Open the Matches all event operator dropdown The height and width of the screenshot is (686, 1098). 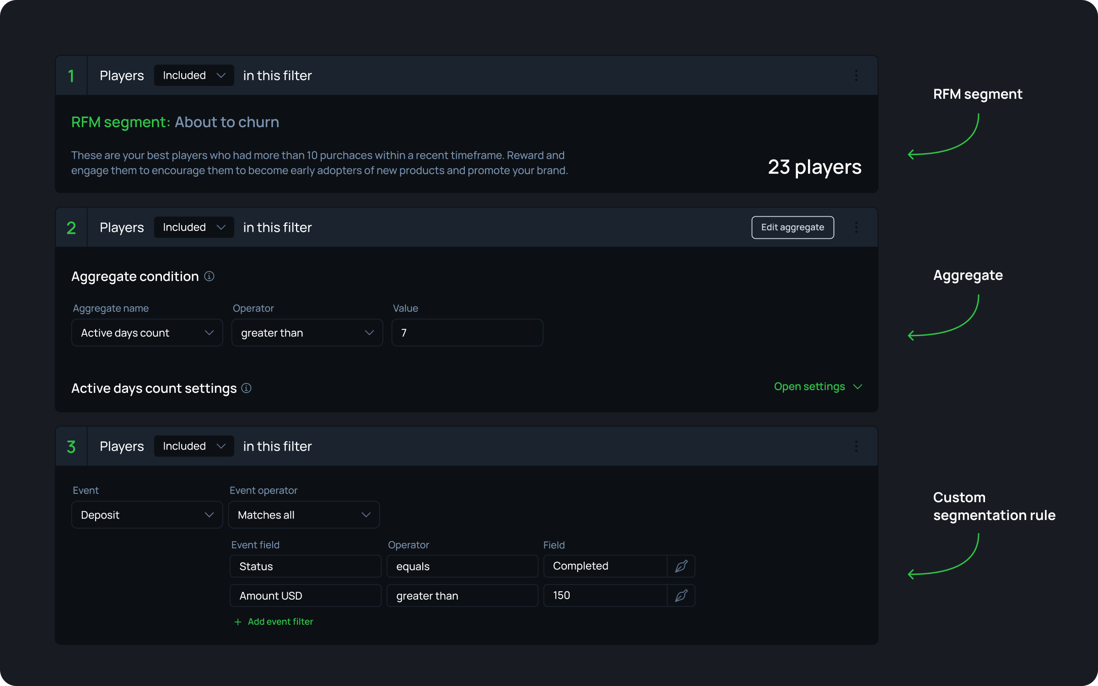pos(304,515)
